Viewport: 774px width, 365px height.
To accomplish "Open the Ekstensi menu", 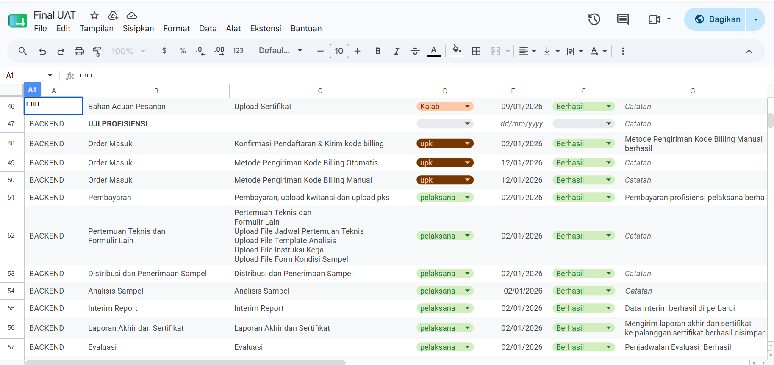I will tap(266, 28).
